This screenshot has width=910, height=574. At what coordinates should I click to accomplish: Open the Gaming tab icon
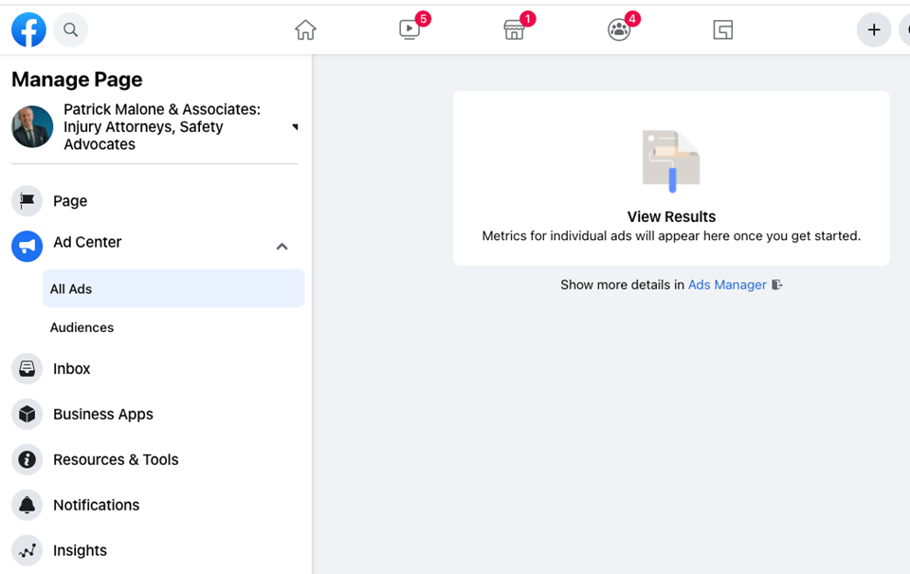tap(723, 29)
